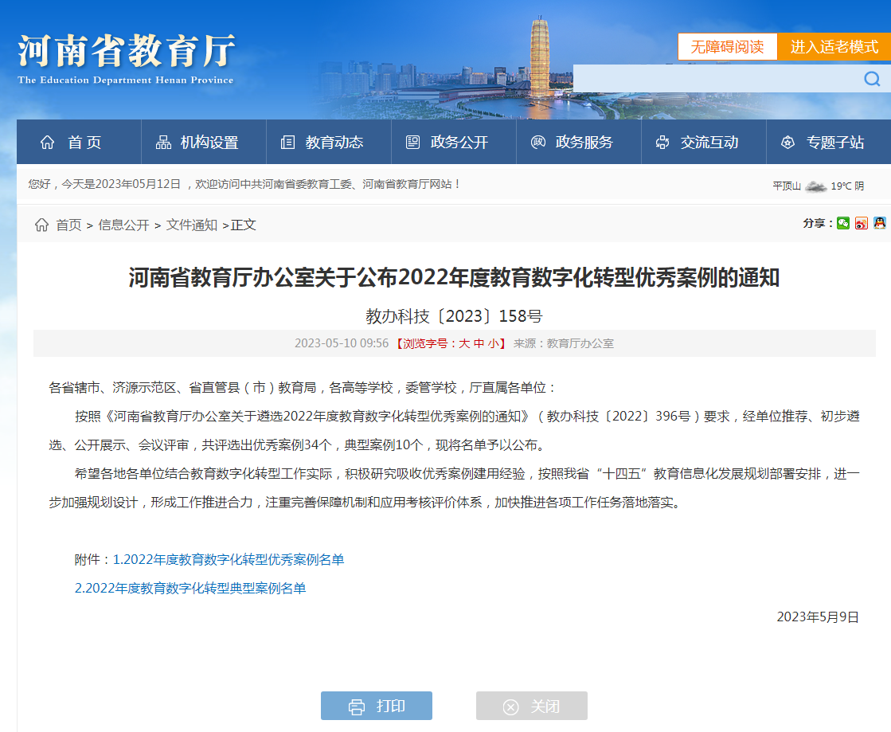Open attachment 2 典型案例名单
891x732 pixels.
click(190, 588)
